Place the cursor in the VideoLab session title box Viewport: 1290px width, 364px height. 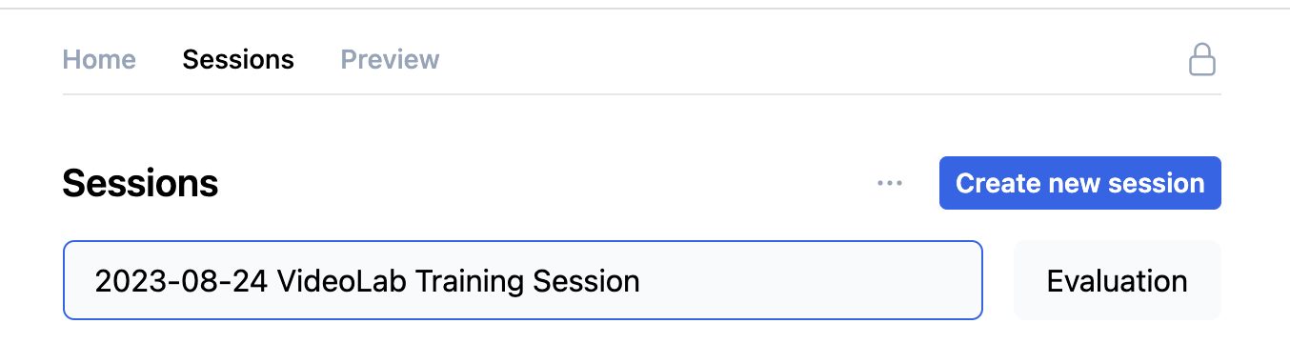click(523, 280)
